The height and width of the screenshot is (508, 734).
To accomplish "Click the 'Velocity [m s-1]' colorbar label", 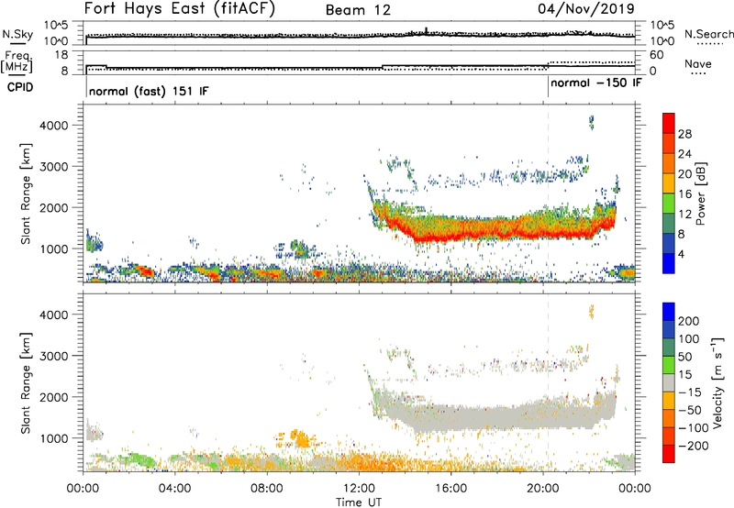I will pyautogui.click(x=717, y=382).
